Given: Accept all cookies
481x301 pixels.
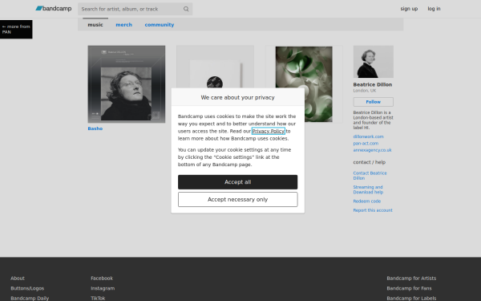Looking at the screenshot, I should coord(237,182).
